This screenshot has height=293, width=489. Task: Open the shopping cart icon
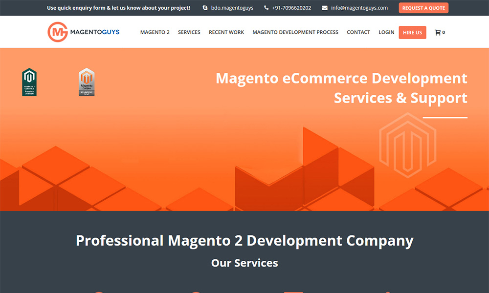[438, 32]
